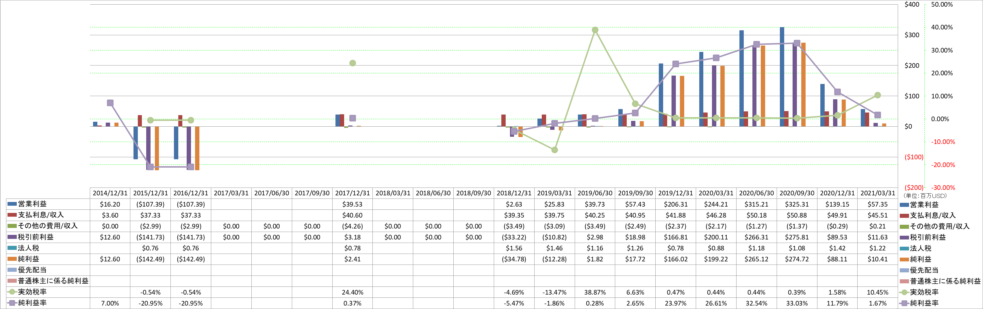
Task: Click the purple 税引前利益 swatch in right legend
Action: [x=904, y=237]
